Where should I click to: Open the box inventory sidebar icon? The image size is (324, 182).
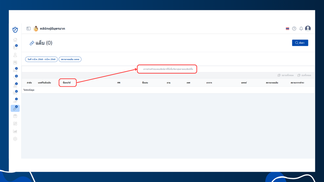(15, 116)
